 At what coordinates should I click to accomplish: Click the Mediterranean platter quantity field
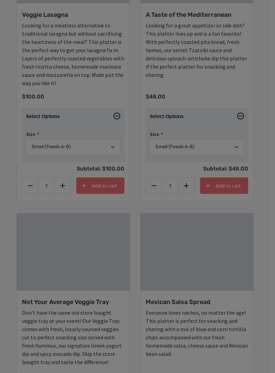170,186
